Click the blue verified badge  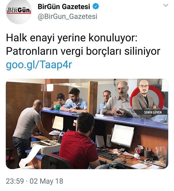coord(96,6)
